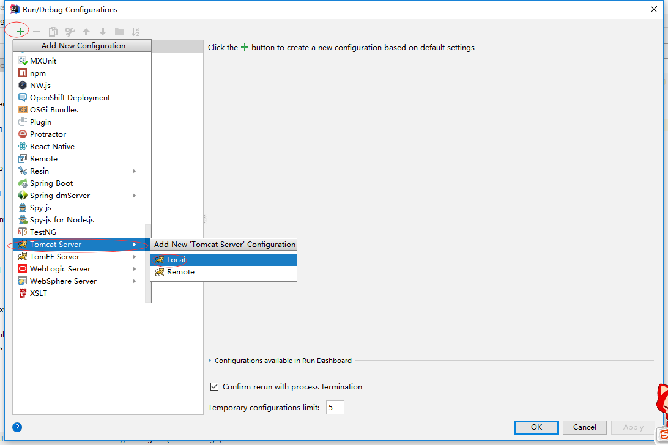Expand the Resin submenu arrow
The image size is (668, 445).
[134, 171]
